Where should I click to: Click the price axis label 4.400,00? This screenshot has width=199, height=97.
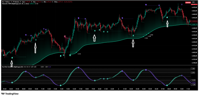click(194, 56)
